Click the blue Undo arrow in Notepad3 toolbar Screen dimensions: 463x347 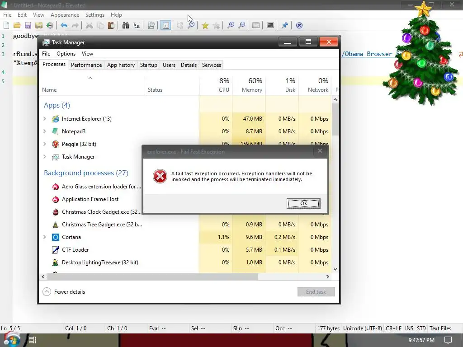coord(64,25)
